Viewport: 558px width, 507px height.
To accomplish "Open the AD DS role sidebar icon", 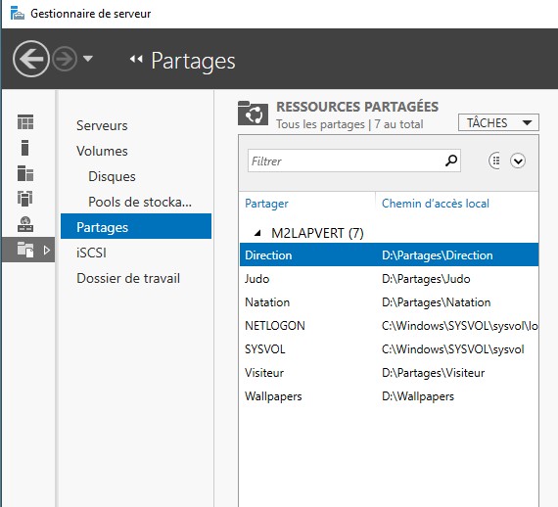I will tap(24, 199).
